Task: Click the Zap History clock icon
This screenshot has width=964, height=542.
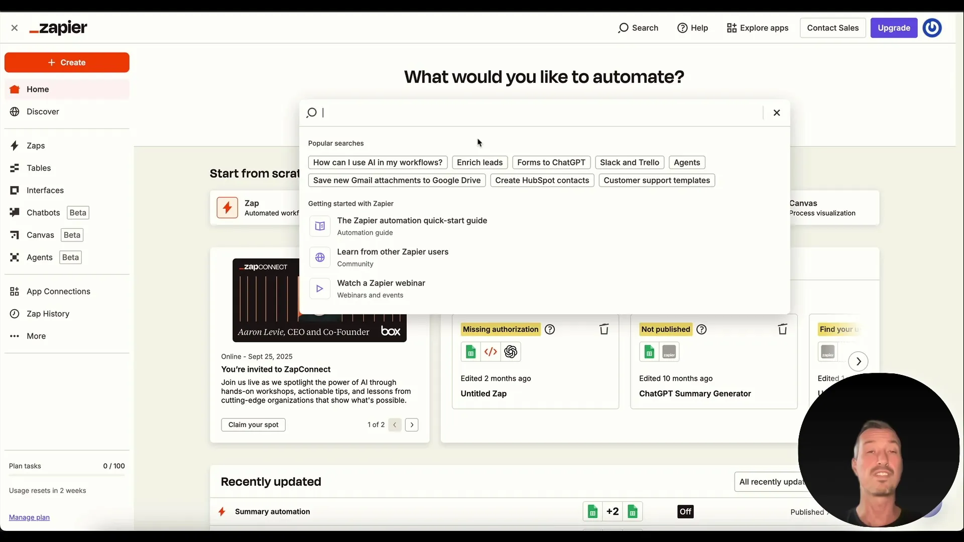Action: (x=14, y=313)
